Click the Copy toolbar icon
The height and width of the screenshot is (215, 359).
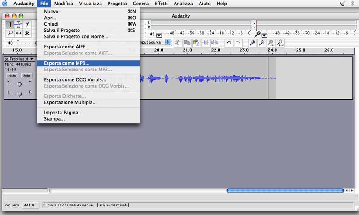pos(187,43)
